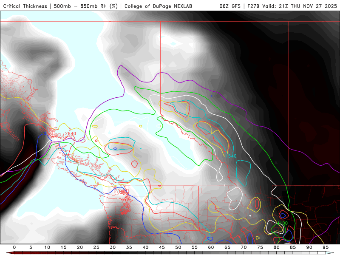Click the "95" value on the RH scale
This screenshot has width=340, height=255.
click(326, 247)
